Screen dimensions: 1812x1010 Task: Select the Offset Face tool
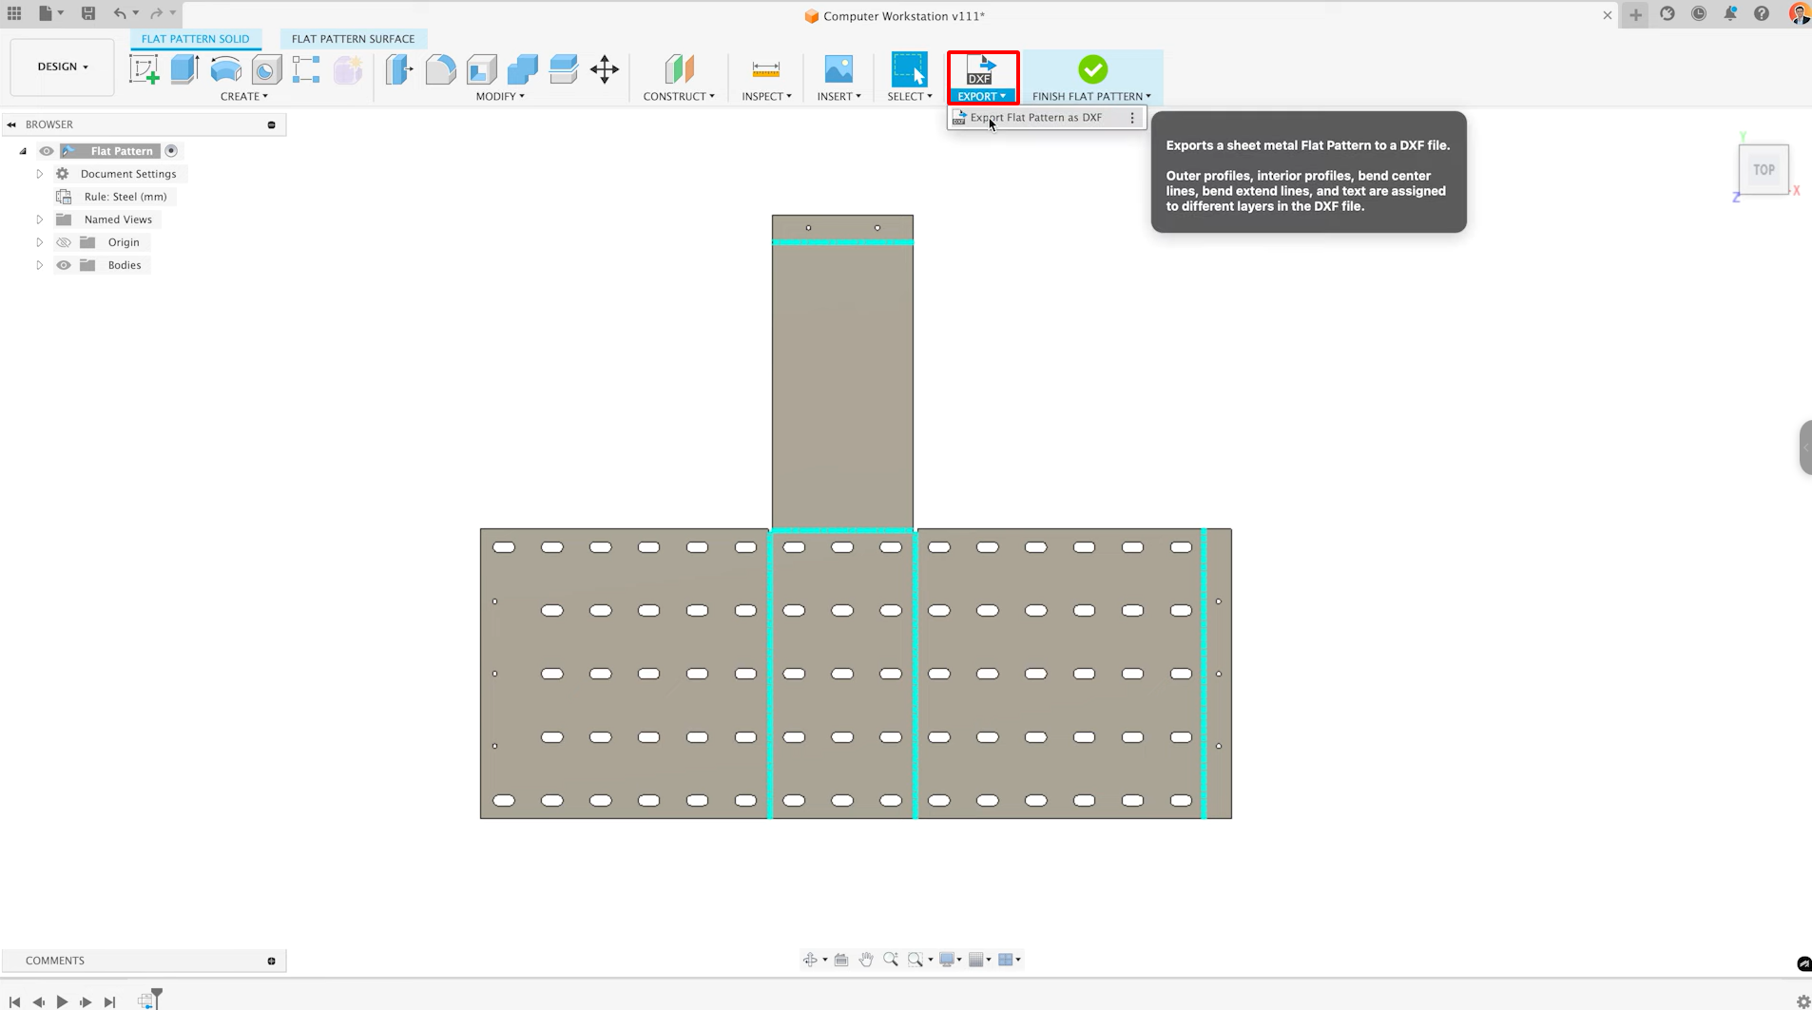click(x=563, y=69)
